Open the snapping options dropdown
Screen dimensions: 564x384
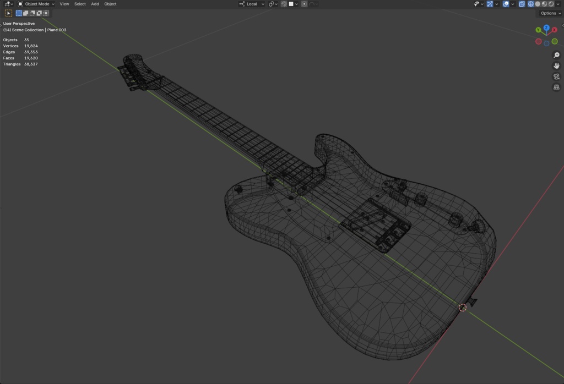294,4
